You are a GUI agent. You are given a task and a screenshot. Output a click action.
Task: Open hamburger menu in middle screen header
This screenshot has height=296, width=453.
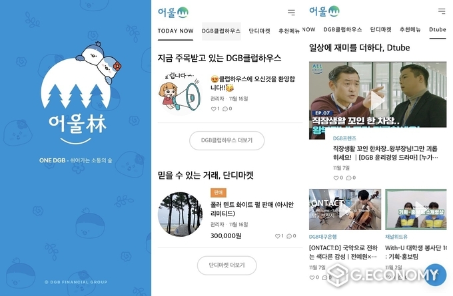[291, 12]
